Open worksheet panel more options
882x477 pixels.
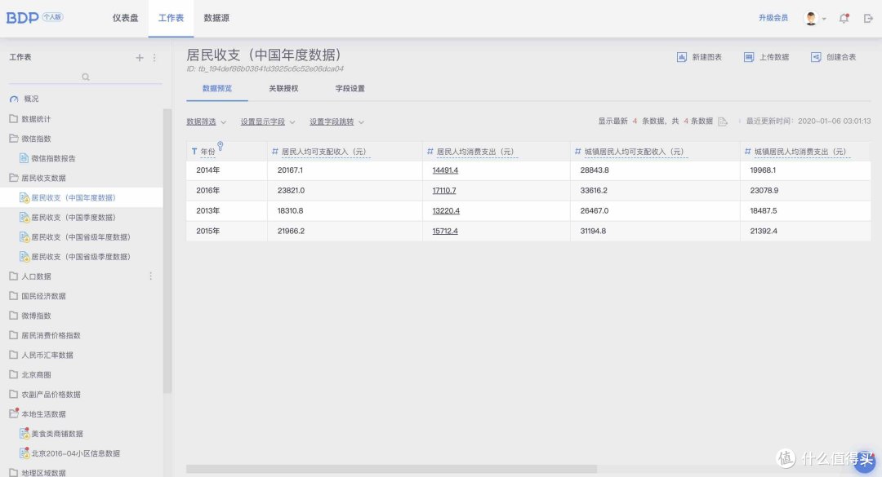click(154, 57)
